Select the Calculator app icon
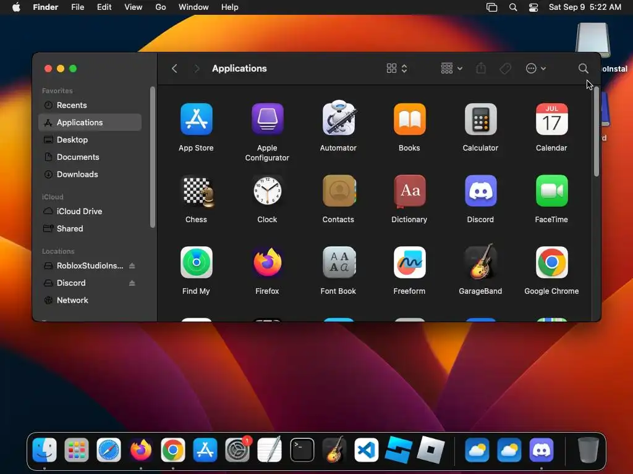The width and height of the screenshot is (633, 474). tap(480, 119)
